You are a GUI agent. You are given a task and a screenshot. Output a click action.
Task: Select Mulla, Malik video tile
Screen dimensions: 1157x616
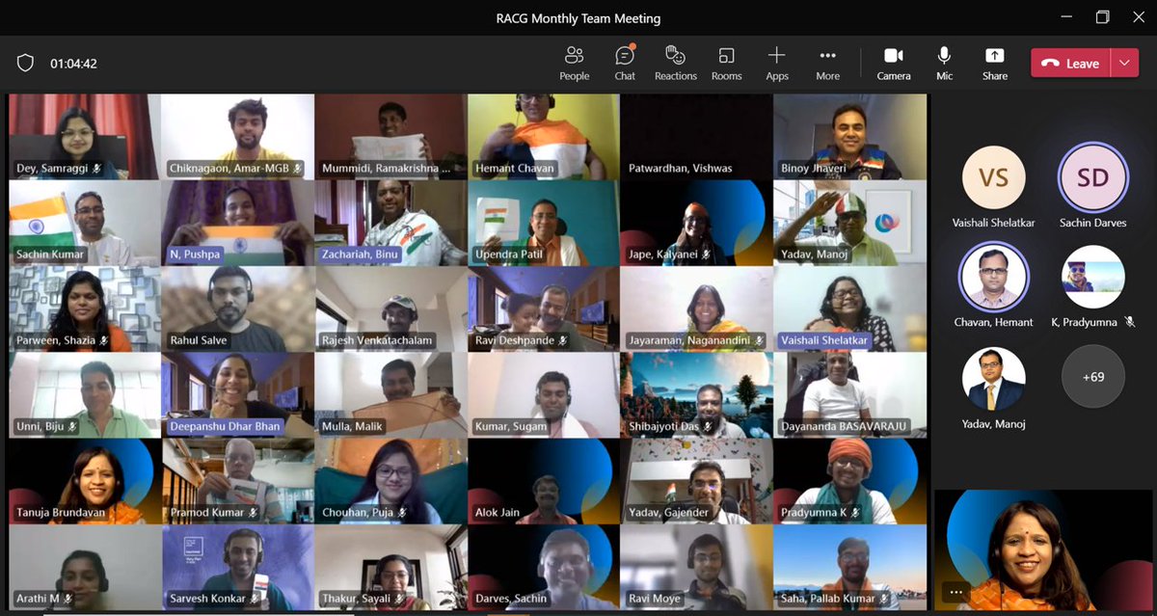tap(390, 395)
